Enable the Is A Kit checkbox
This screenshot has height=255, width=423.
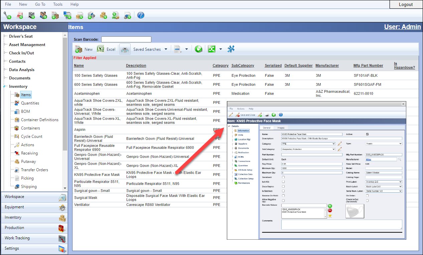[x=283, y=182]
